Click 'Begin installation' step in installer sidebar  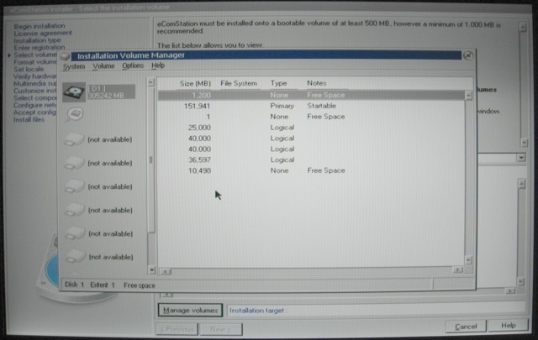pos(40,26)
